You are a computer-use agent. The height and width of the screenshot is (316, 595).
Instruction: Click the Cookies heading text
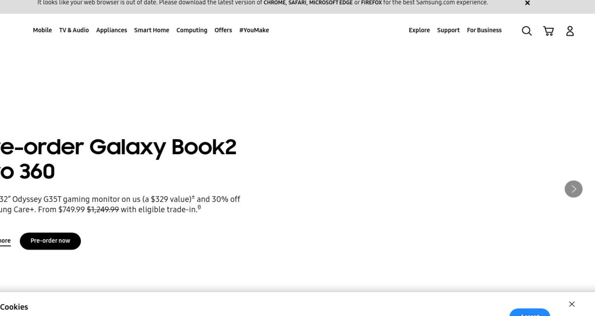[14, 307]
